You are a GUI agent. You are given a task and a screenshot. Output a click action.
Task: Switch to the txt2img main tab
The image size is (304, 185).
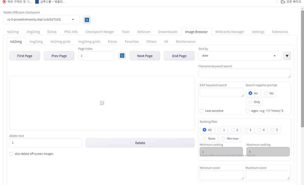point(13,32)
